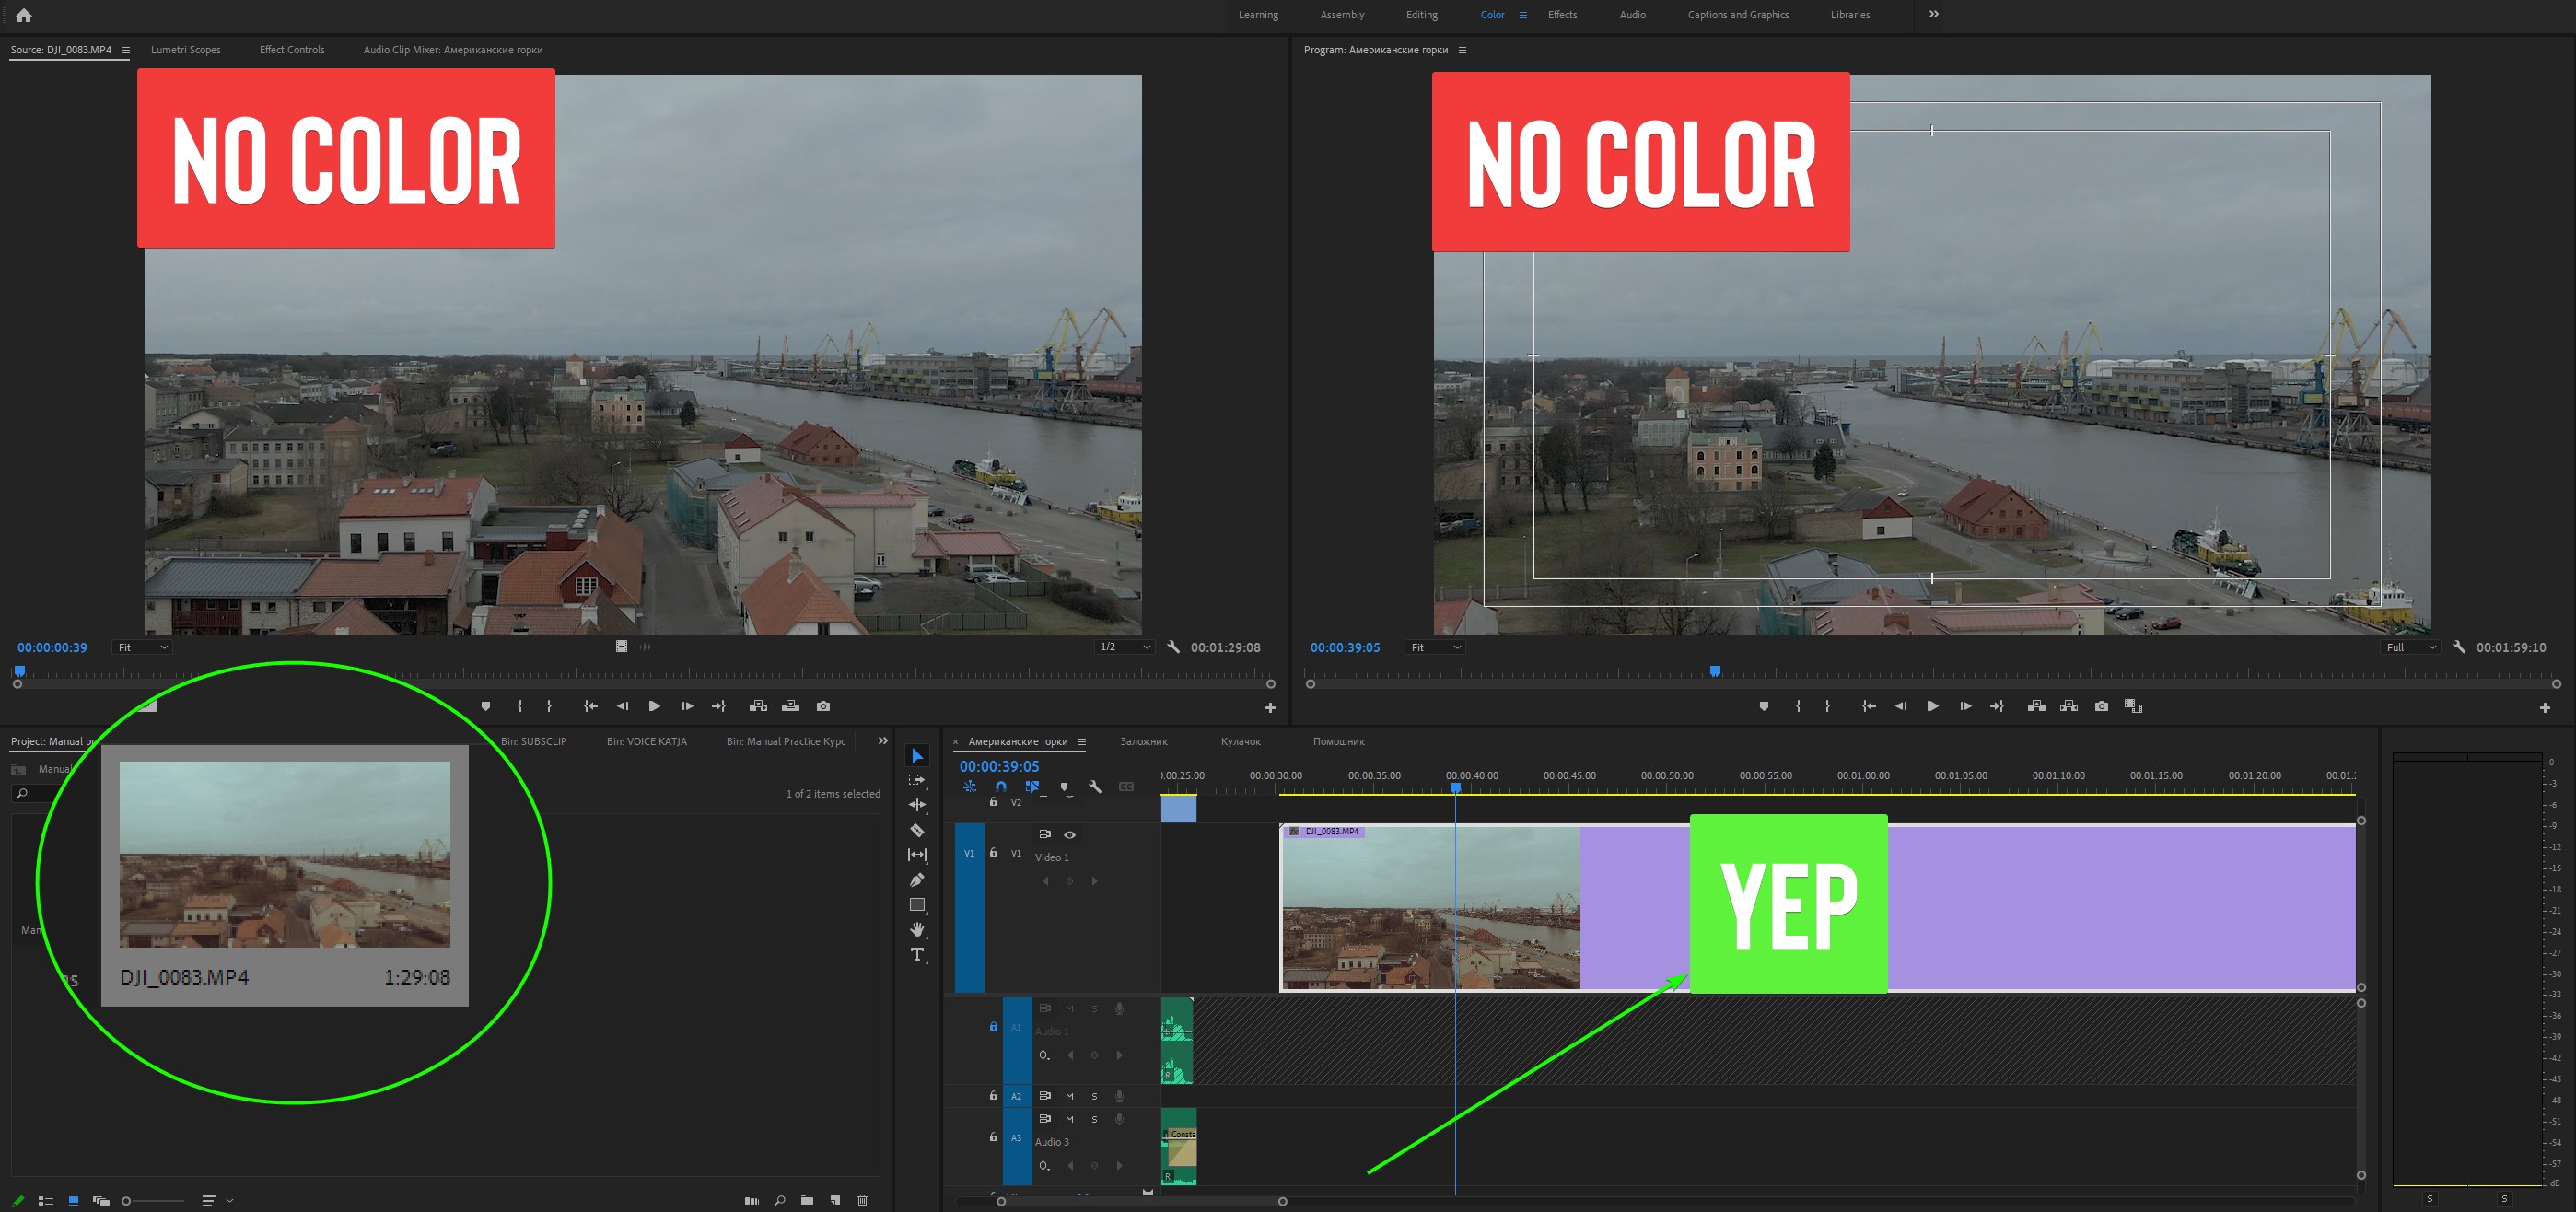
Task: Select the Type tool
Action: 916,954
